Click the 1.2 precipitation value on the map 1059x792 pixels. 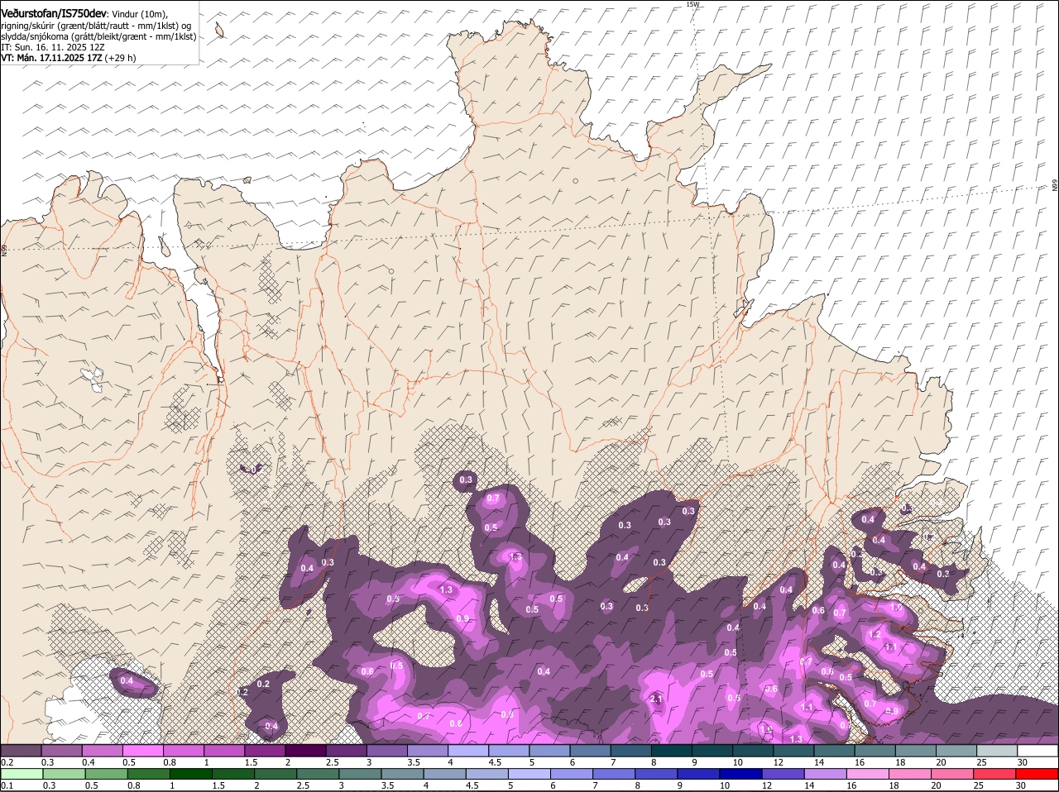(x=875, y=635)
